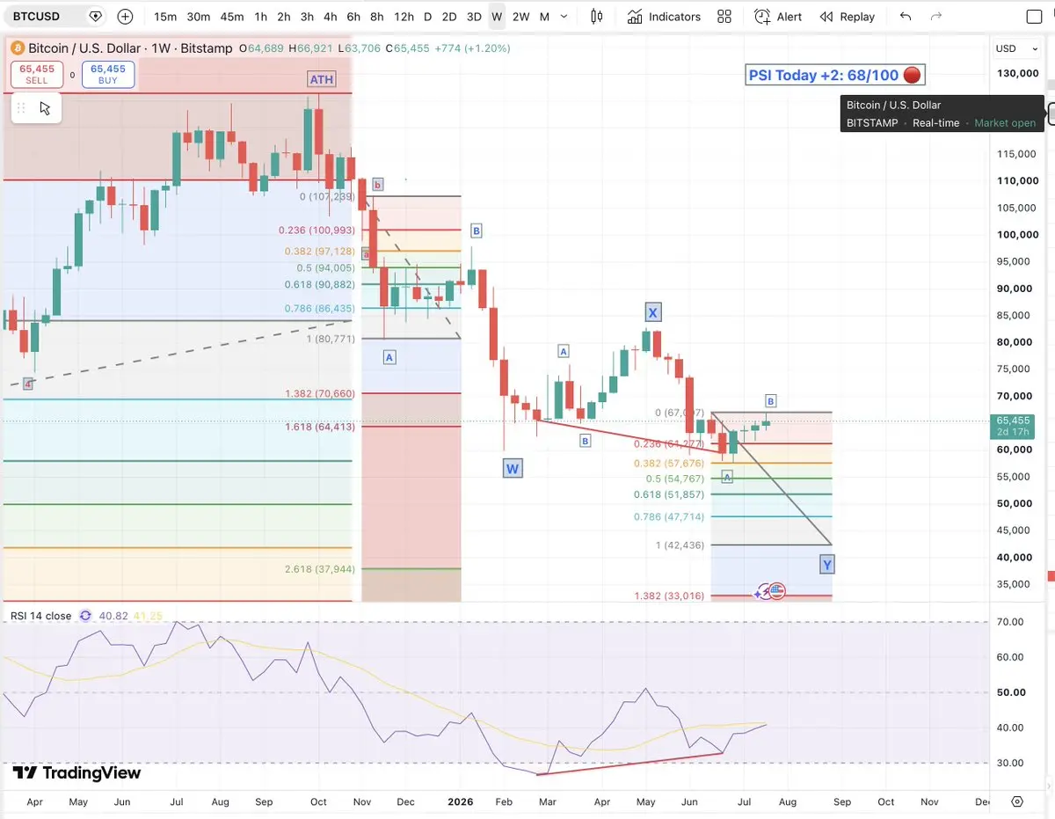Click the US flag economic event icon
The image size is (1055, 819).
(x=776, y=591)
